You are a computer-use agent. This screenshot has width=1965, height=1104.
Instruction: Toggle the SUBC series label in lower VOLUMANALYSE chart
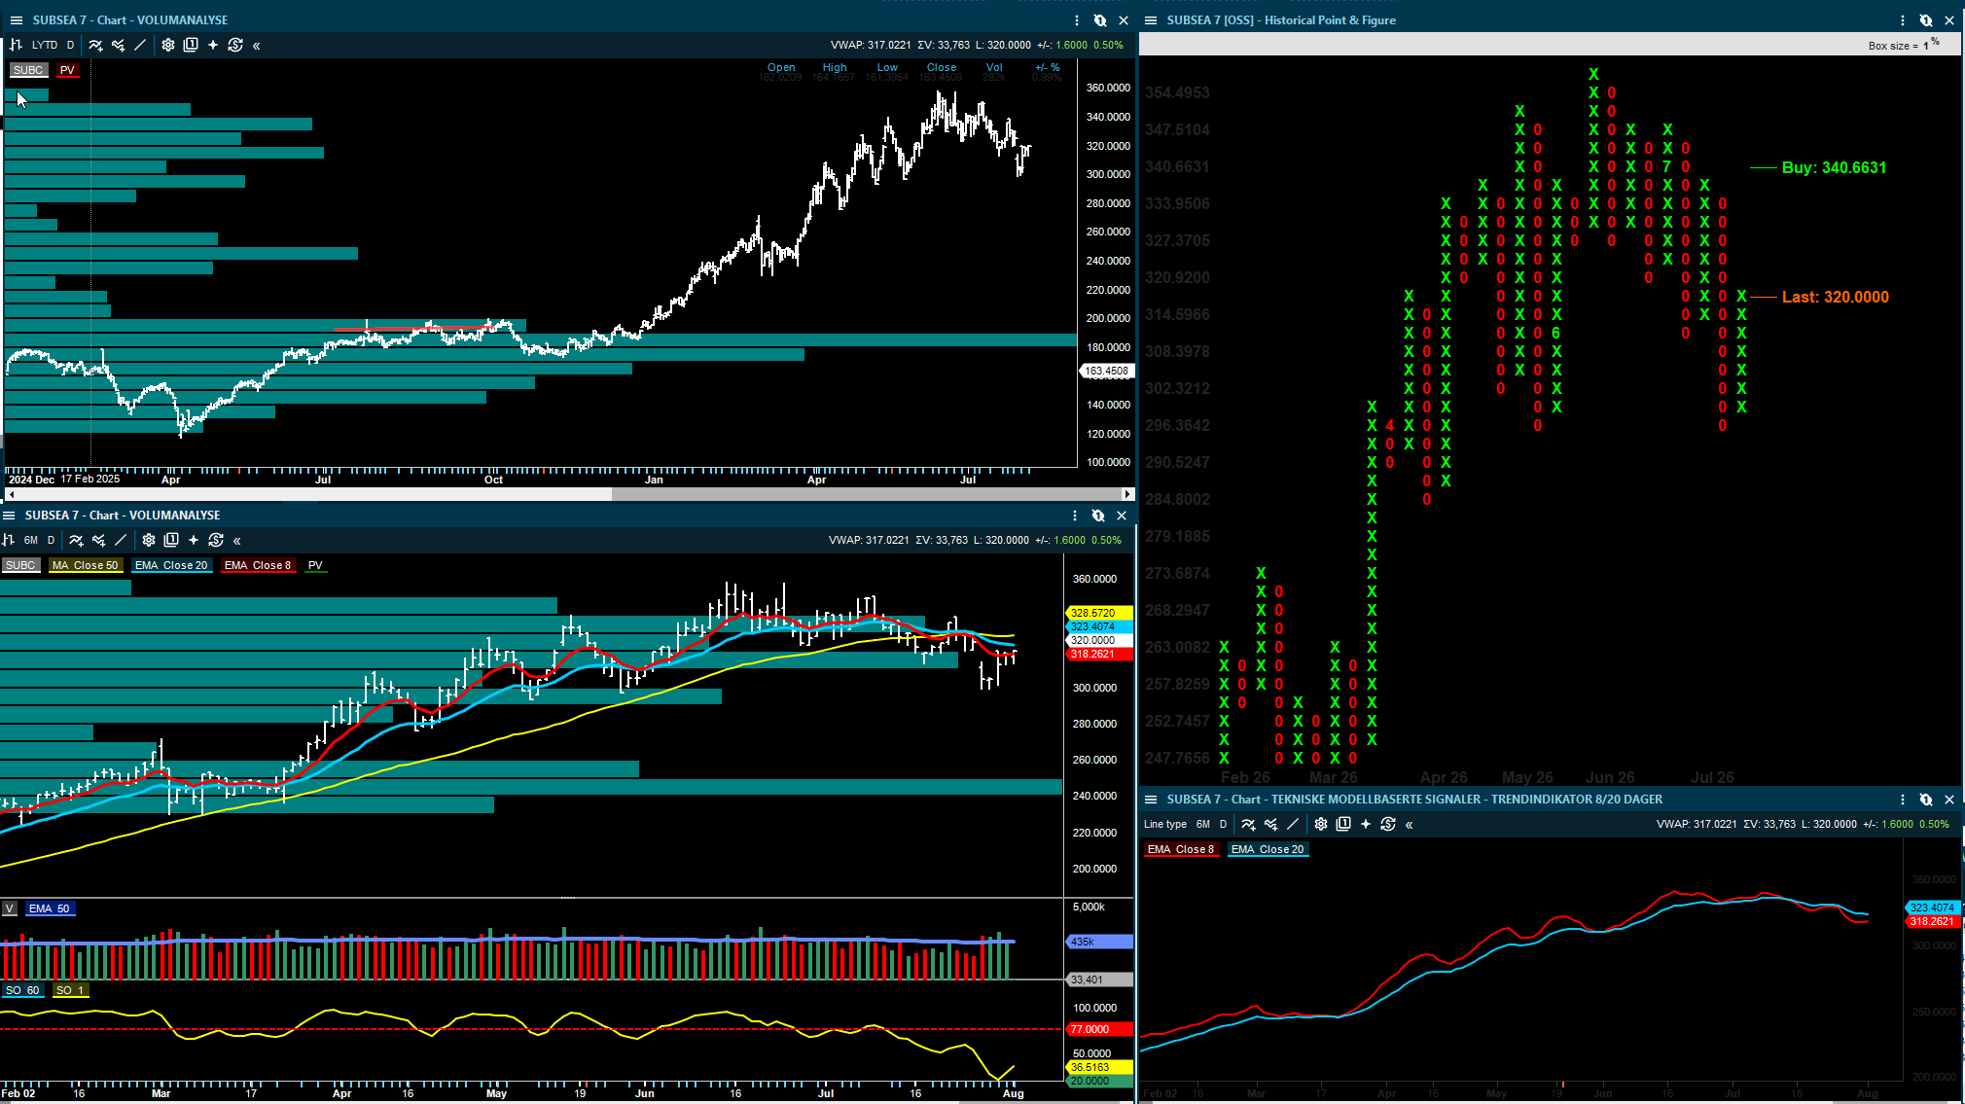tap(20, 565)
